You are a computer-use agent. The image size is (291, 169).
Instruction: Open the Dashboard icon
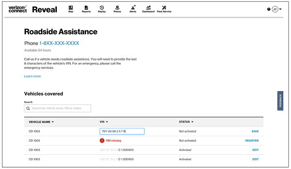point(148,9)
